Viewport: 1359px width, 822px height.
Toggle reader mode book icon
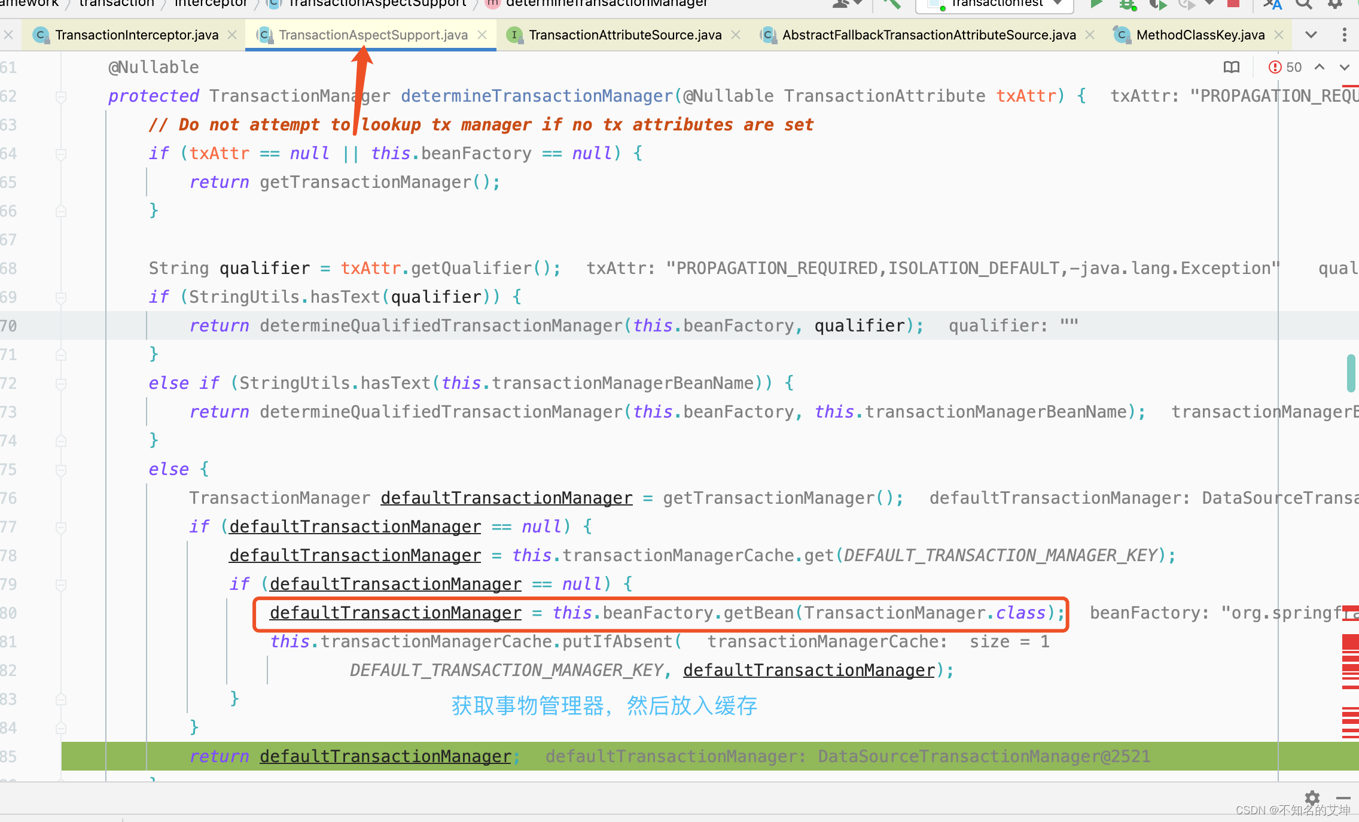click(1232, 67)
